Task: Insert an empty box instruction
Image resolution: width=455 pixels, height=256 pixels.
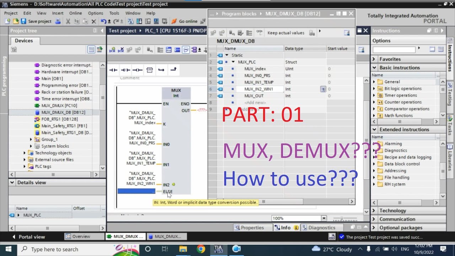Action: pos(150,70)
